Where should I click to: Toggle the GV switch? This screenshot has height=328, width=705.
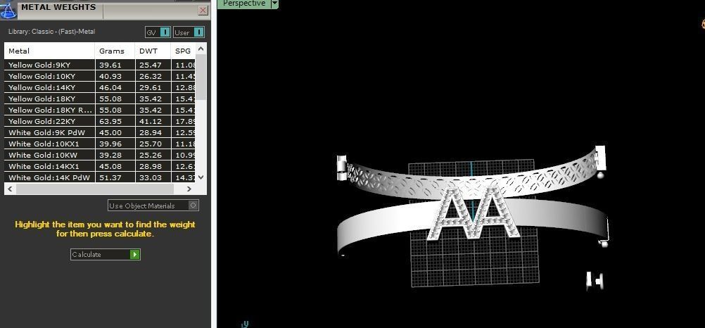[158, 32]
